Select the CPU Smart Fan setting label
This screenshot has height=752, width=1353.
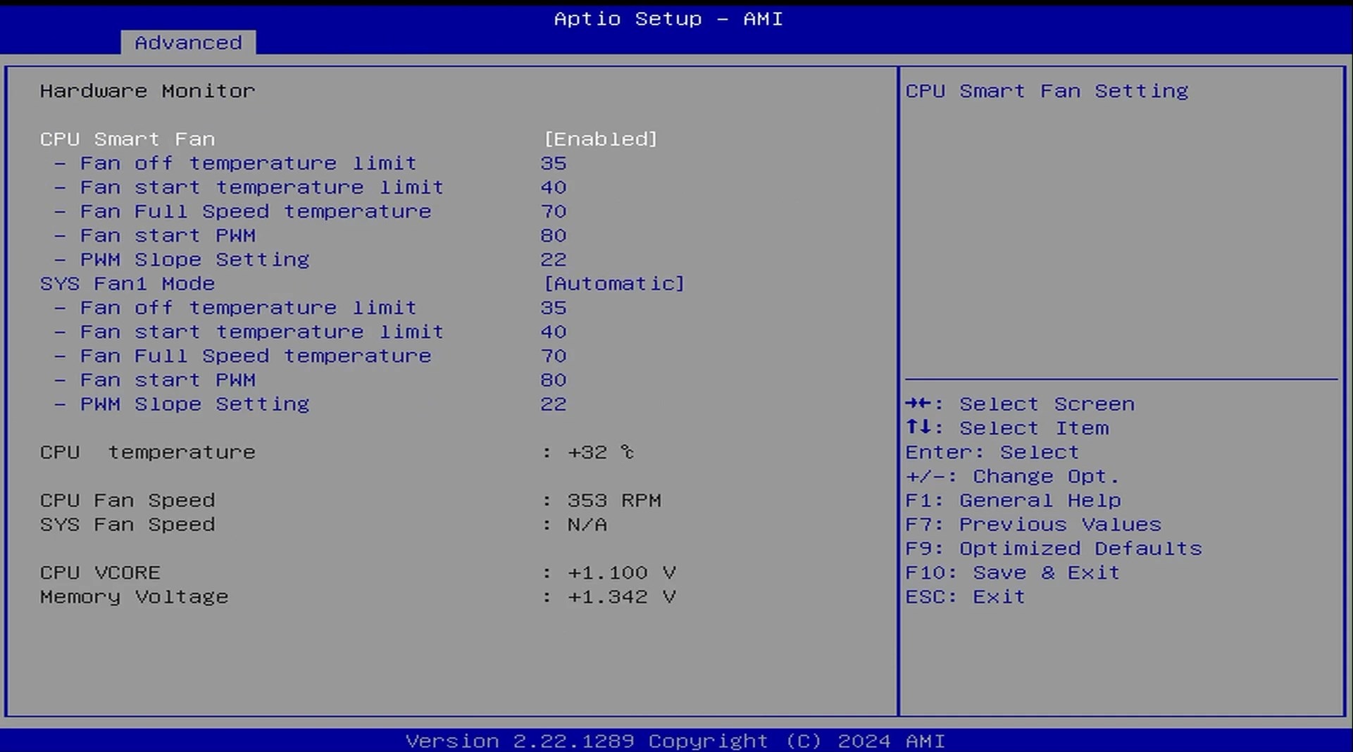point(127,139)
